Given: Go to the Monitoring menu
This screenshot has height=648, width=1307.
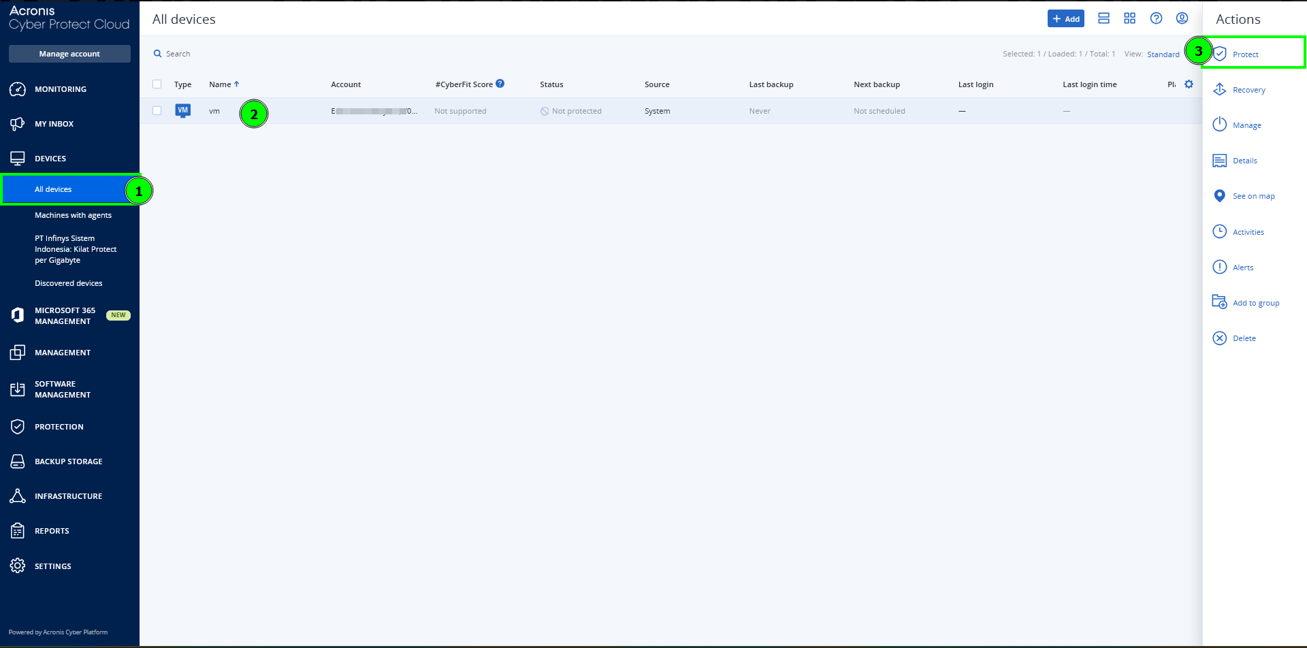Looking at the screenshot, I should click(x=60, y=89).
